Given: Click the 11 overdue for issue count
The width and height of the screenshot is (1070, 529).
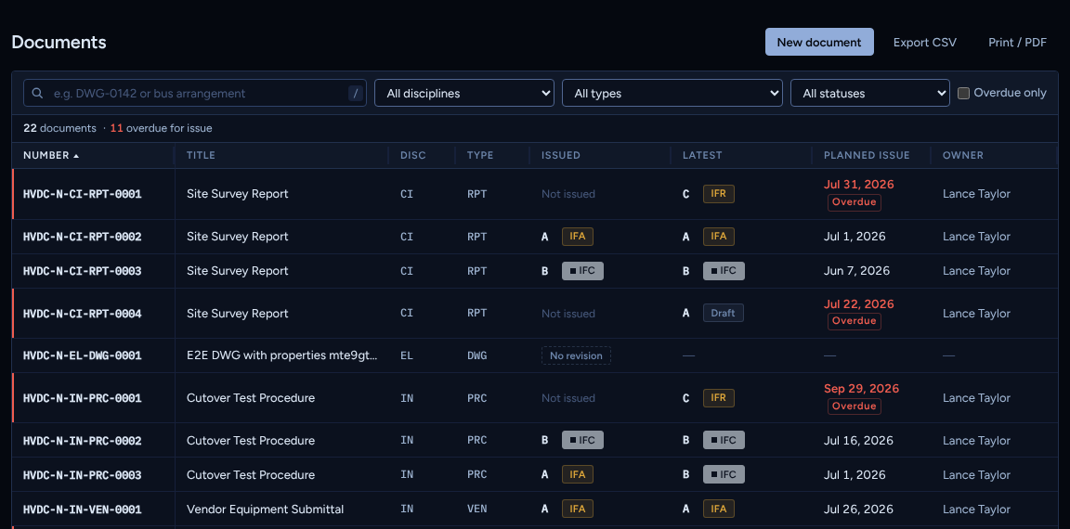Looking at the screenshot, I should (161, 128).
